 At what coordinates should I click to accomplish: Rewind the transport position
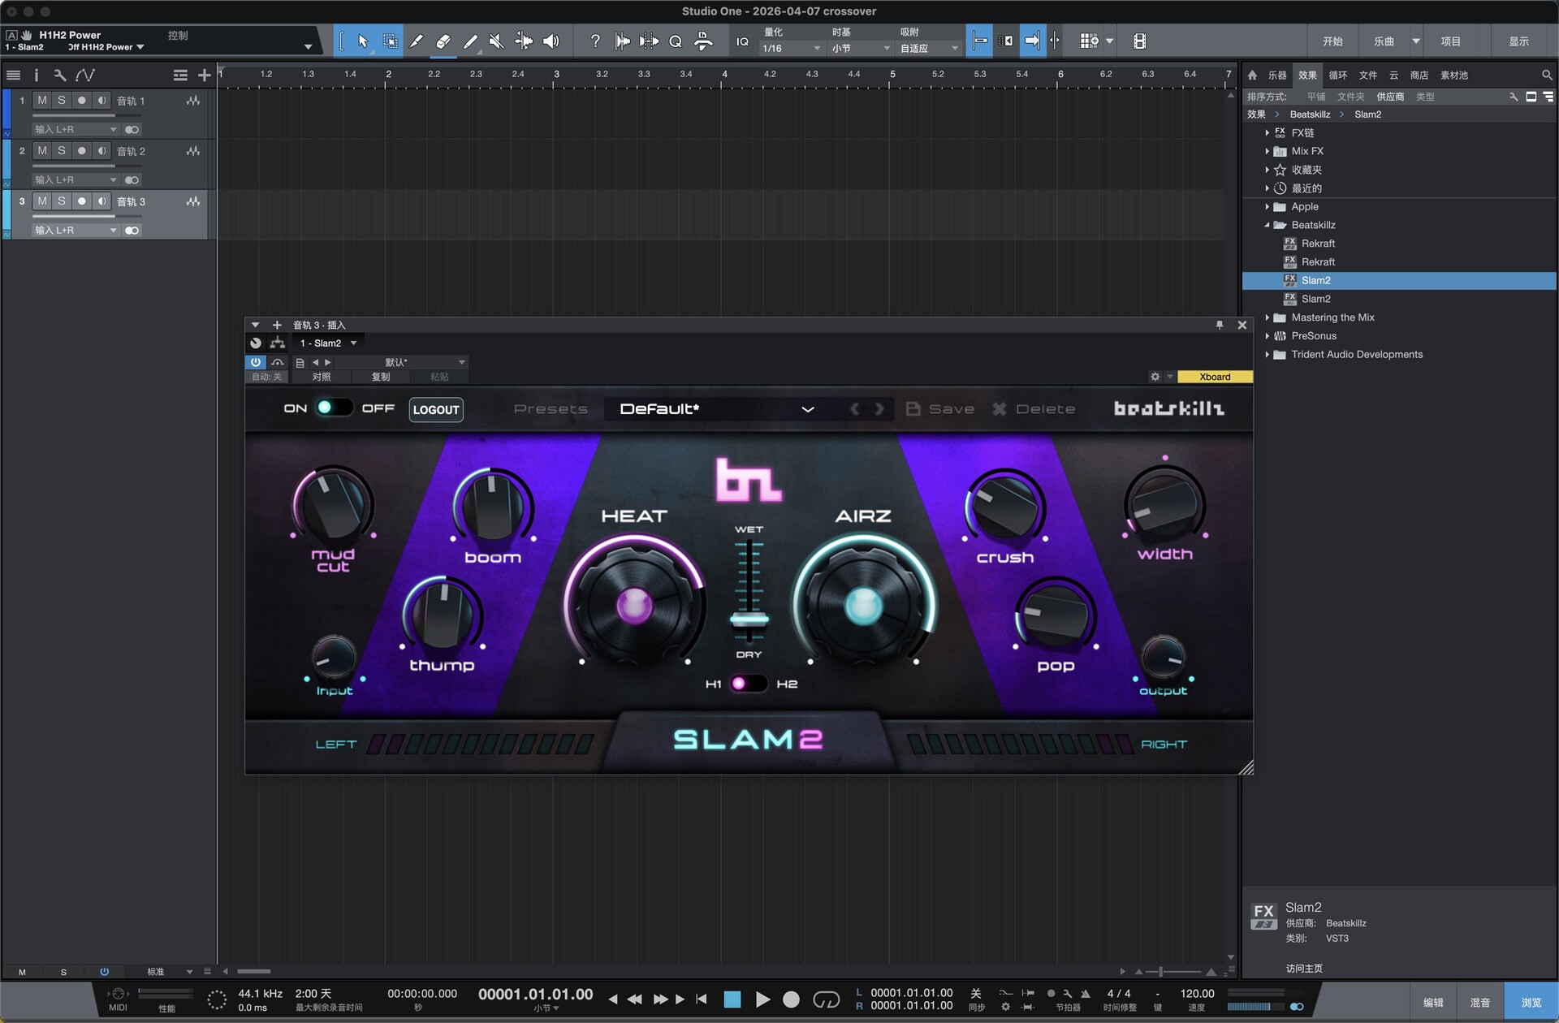[635, 999]
